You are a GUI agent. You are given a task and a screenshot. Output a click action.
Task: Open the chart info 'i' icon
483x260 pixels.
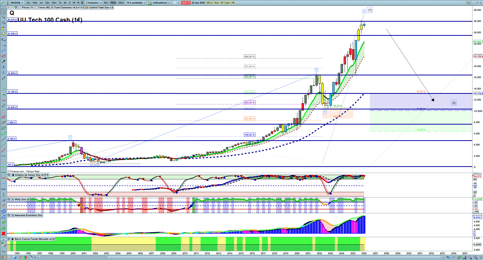(175, 3)
